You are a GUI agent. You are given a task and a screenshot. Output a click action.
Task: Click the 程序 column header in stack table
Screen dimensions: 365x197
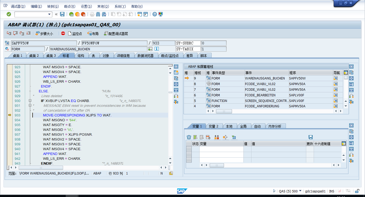[x=311, y=73]
